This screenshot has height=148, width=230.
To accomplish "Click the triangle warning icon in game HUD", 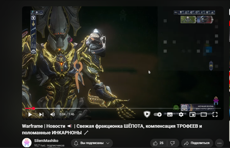I will [x=186, y=12].
